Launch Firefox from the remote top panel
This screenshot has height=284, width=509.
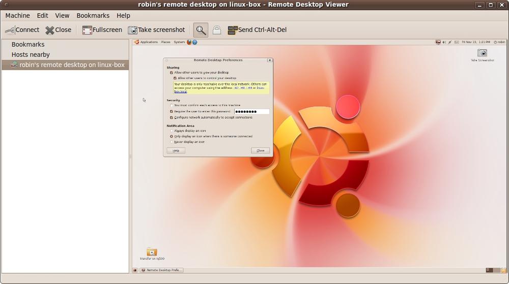pos(189,42)
